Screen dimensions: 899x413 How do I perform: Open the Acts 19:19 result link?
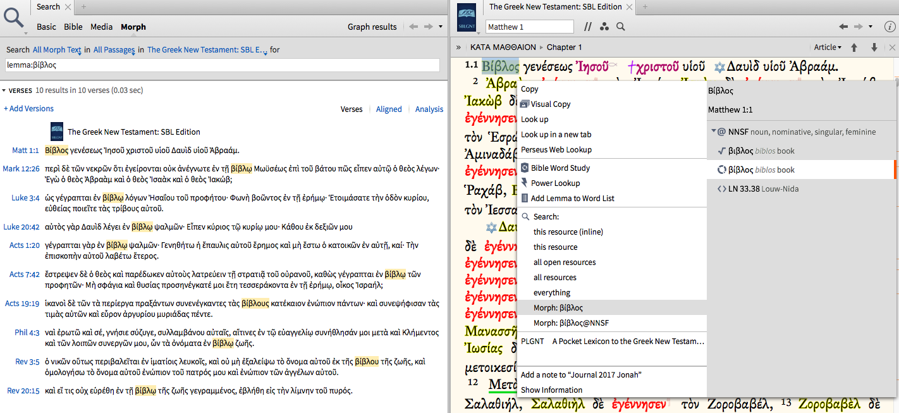coord(22,304)
